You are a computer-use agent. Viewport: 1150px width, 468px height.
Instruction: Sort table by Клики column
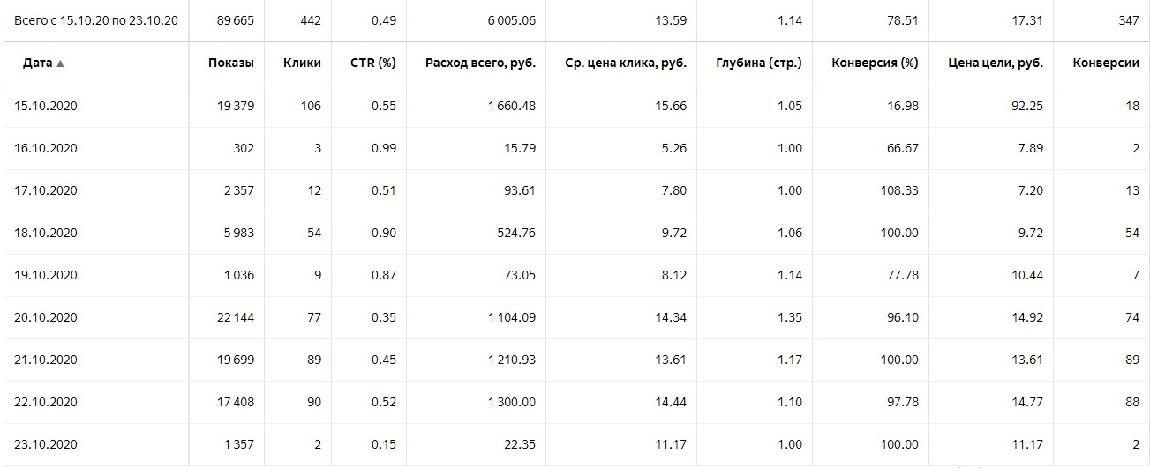point(302,63)
